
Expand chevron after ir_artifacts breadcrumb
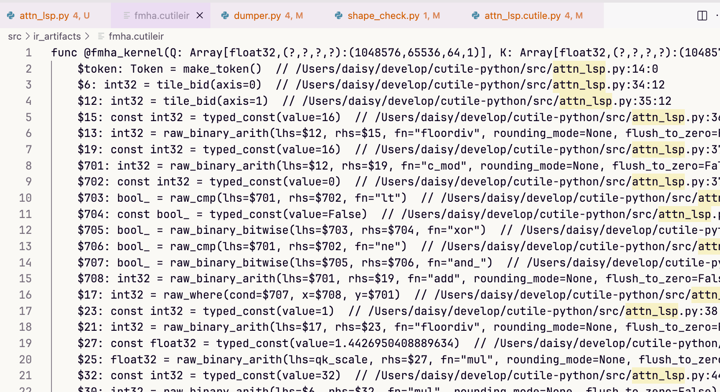[87, 36]
